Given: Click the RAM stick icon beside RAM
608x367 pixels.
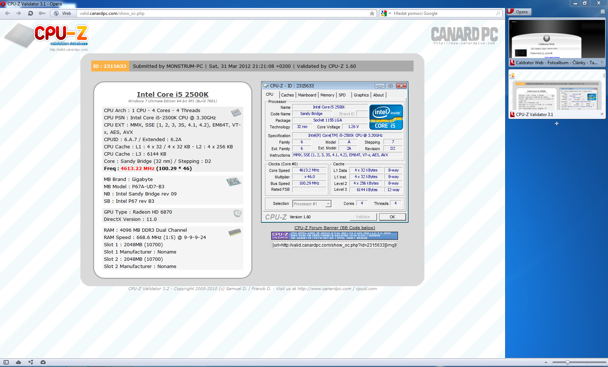Looking at the screenshot, I should coord(235,232).
